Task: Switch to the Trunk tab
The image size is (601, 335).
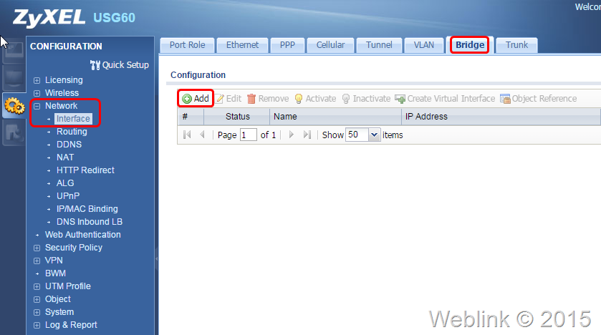Action: [x=516, y=45]
